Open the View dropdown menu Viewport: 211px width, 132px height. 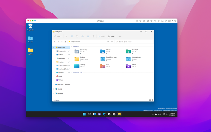tap(112, 36)
